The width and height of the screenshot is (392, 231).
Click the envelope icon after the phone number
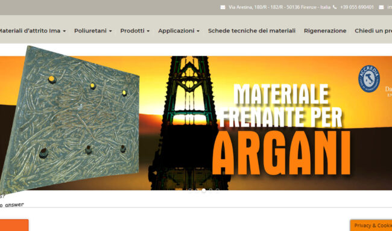(x=381, y=7)
